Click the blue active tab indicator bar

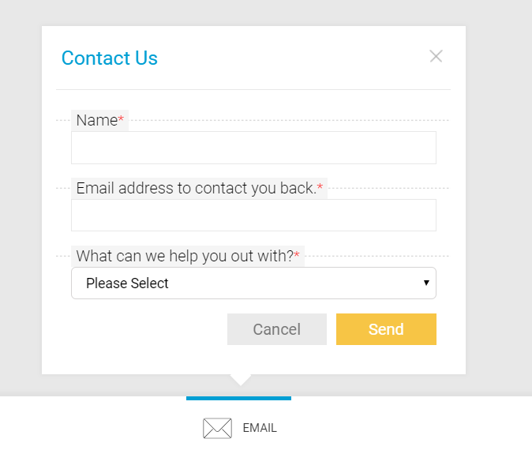tap(238, 399)
